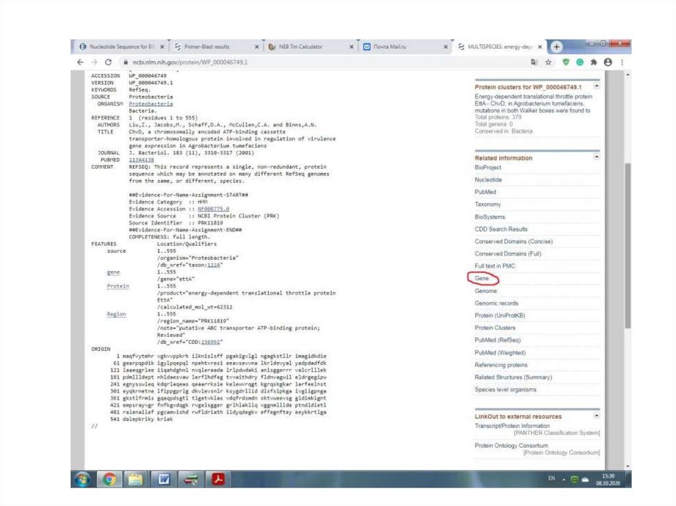
Task: Open the Protein clusters for WP_000046749.1 link
Action: (x=527, y=87)
